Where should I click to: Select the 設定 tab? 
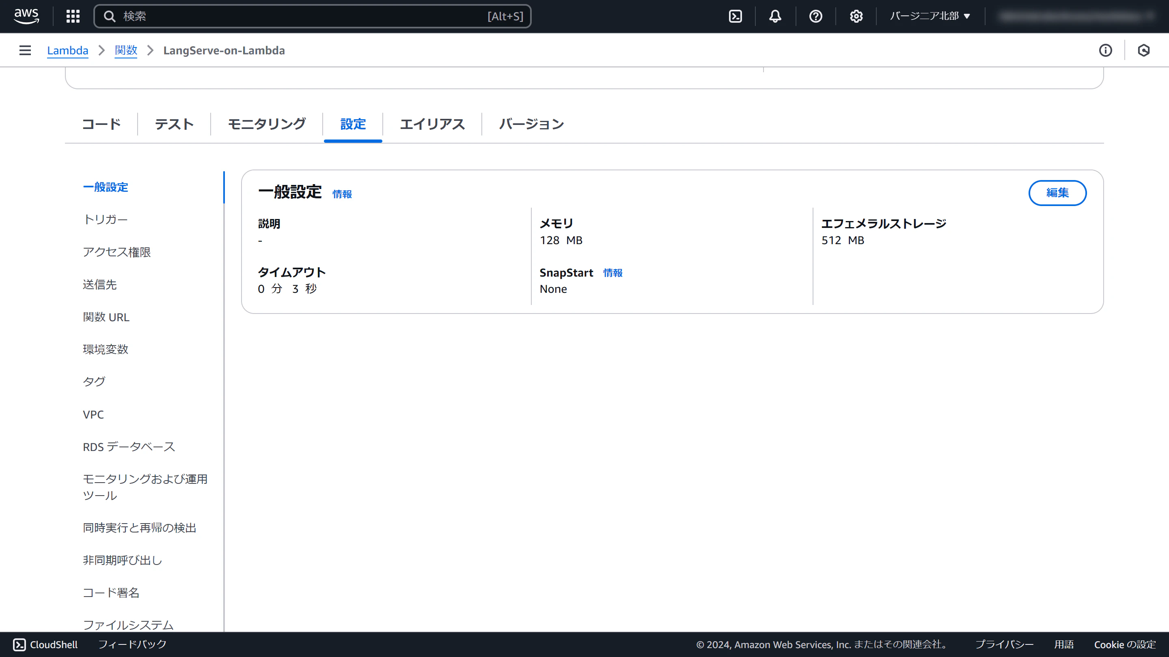353,124
